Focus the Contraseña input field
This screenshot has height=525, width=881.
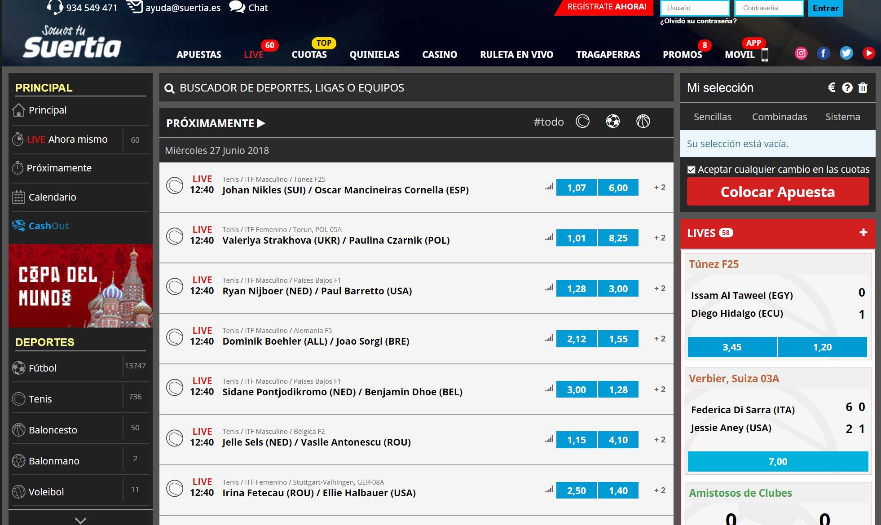pos(769,8)
